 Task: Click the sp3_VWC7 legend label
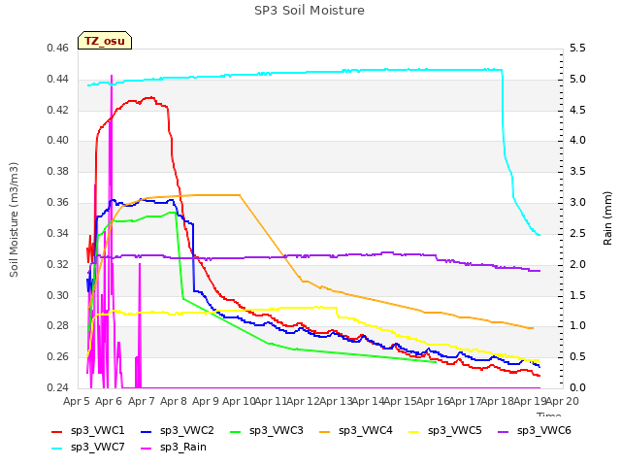98,447
